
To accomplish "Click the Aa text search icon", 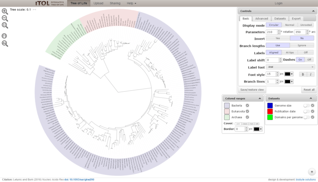I will [x=5, y=43].
